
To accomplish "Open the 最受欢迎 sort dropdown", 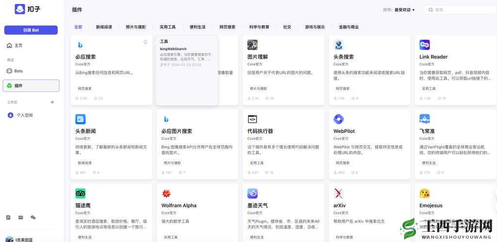I will click(x=404, y=10).
